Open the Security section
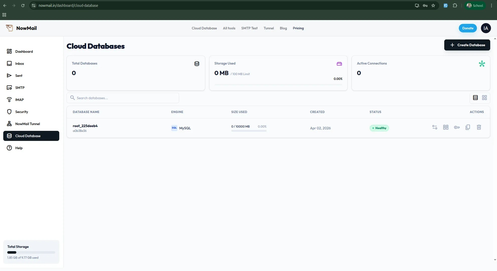This screenshot has width=497, height=271. (22, 112)
